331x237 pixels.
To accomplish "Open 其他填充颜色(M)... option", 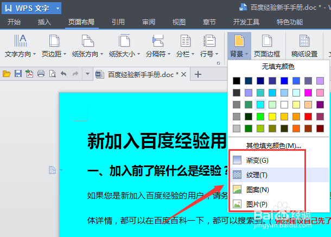I will [274, 145].
